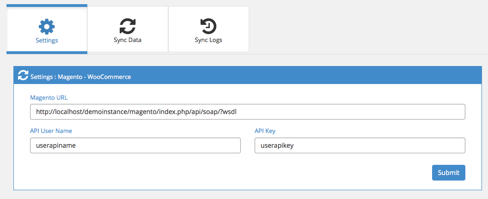The height and width of the screenshot is (199, 488).
Task: Focus the Magento URL input field
Action: point(247,112)
